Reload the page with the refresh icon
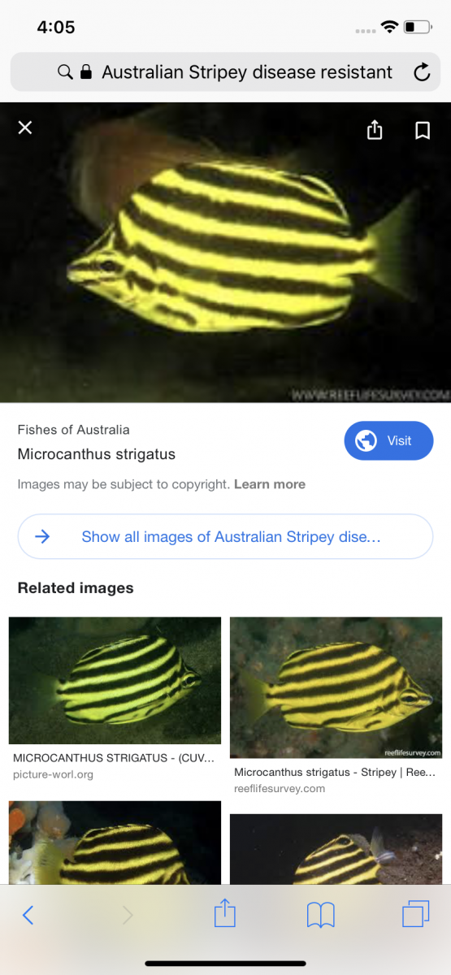This screenshot has width=451, height=975. click(422, 72)
